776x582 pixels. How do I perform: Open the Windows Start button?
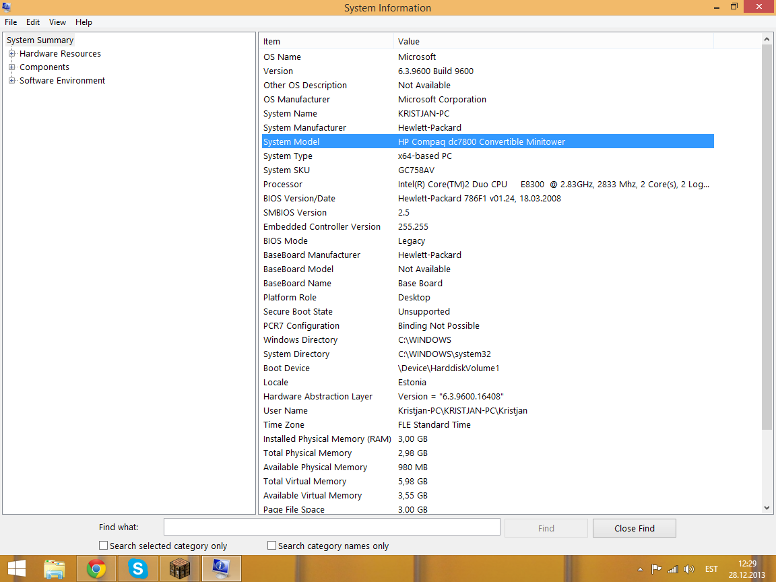pos(16,569)
